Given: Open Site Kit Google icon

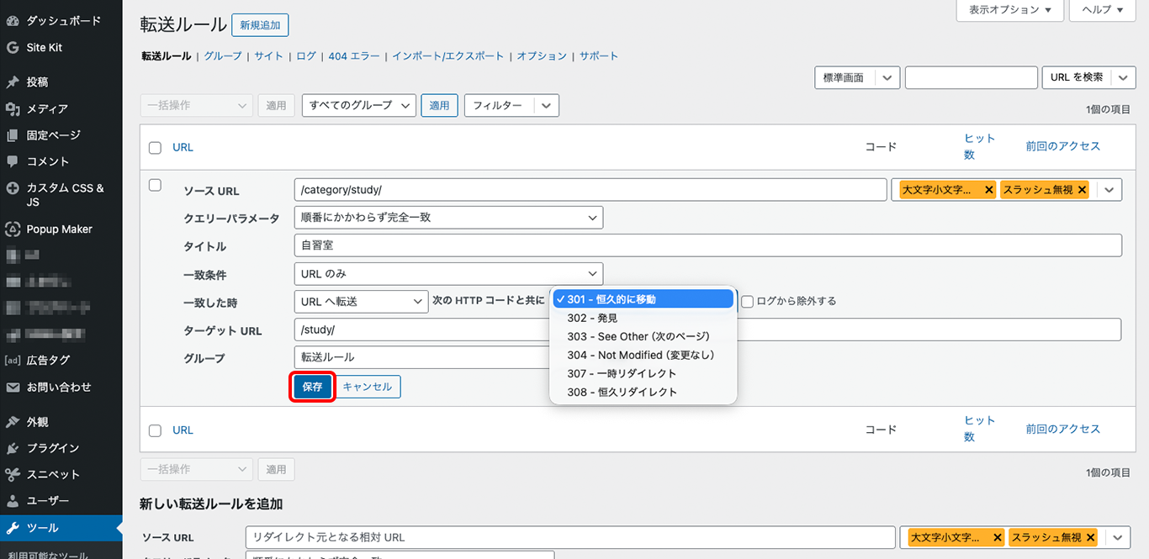Looking at the screenshot, I should point(13,48).
